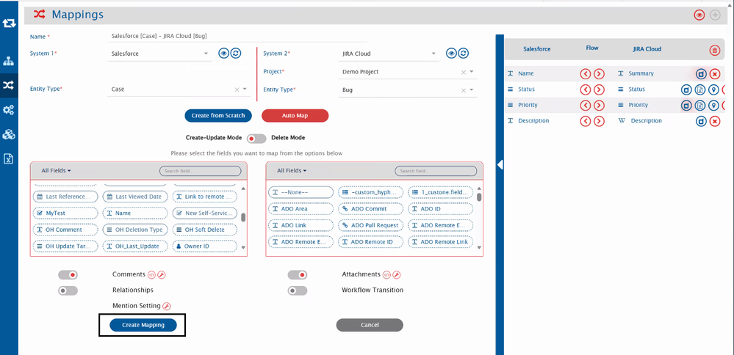Click the red eye icon in Mappings header
This screenshot has width=734, height=355.
pyautogui.click(x=699, y=15)
